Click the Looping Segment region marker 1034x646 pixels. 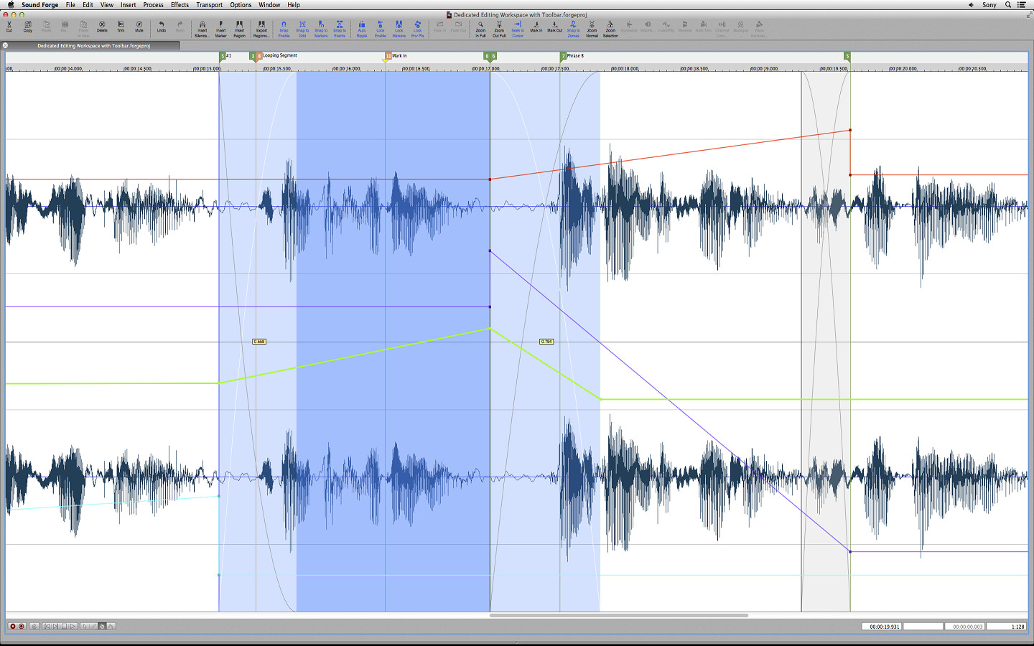(279, 55)
